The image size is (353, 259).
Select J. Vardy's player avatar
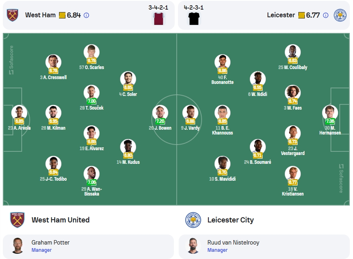click(190, 113)
